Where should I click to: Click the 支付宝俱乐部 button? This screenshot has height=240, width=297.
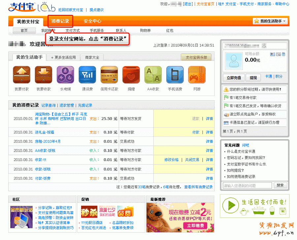coord(196,57)
